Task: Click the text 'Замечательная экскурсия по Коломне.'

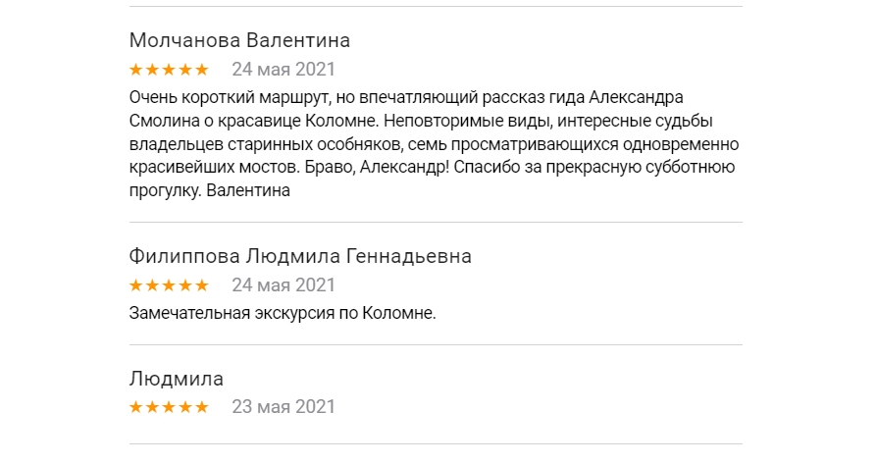Action: pyautogui.click(x=282, y=314)
